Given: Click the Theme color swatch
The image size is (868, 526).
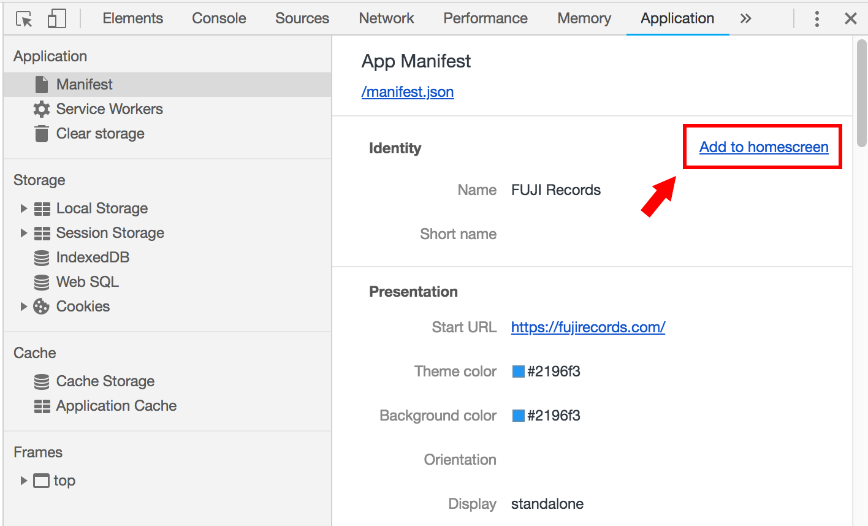Looking at the screenshot, I should point(519,372).
